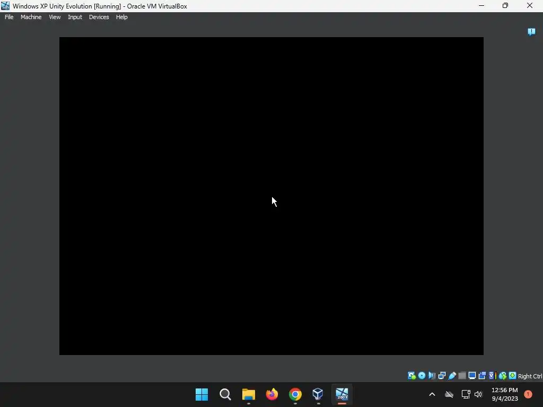Switch to Google Chrome in the taskbar

click(x=295, y=394)
